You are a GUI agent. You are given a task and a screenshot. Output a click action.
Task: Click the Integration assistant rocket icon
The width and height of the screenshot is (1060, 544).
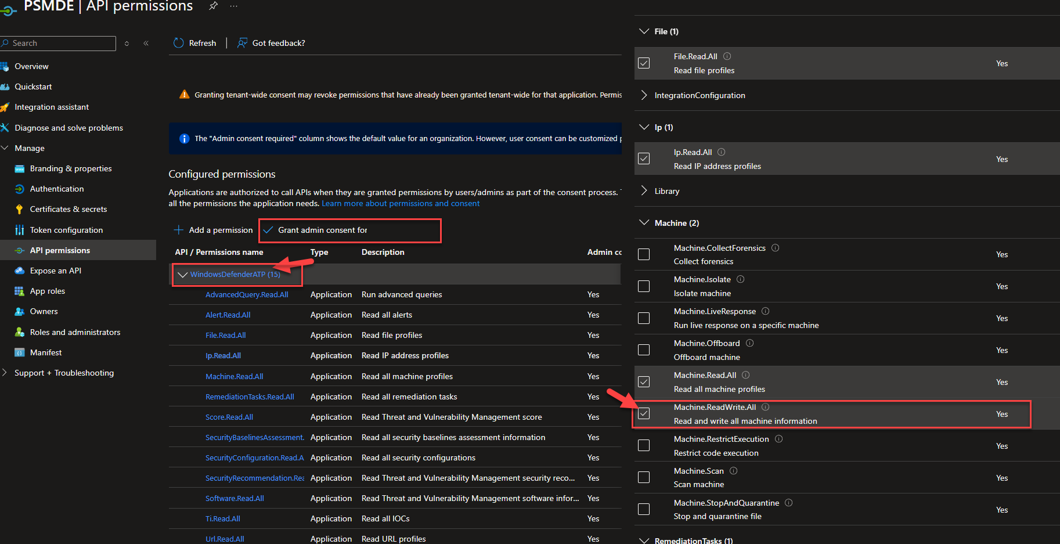5,107
